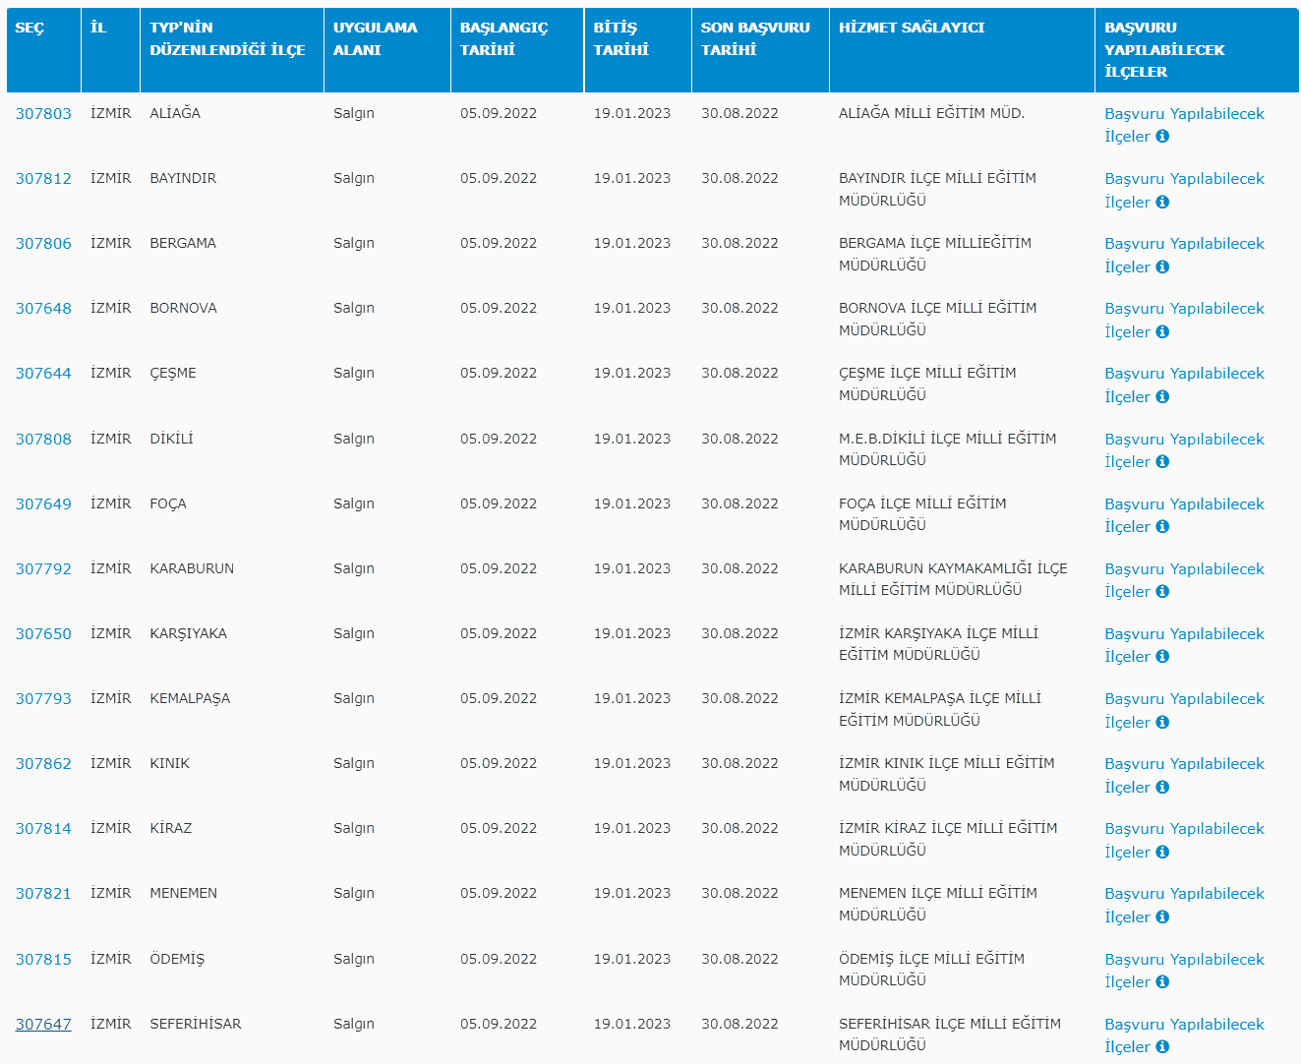Open program code 307862 for Kınık

point(43,764)
